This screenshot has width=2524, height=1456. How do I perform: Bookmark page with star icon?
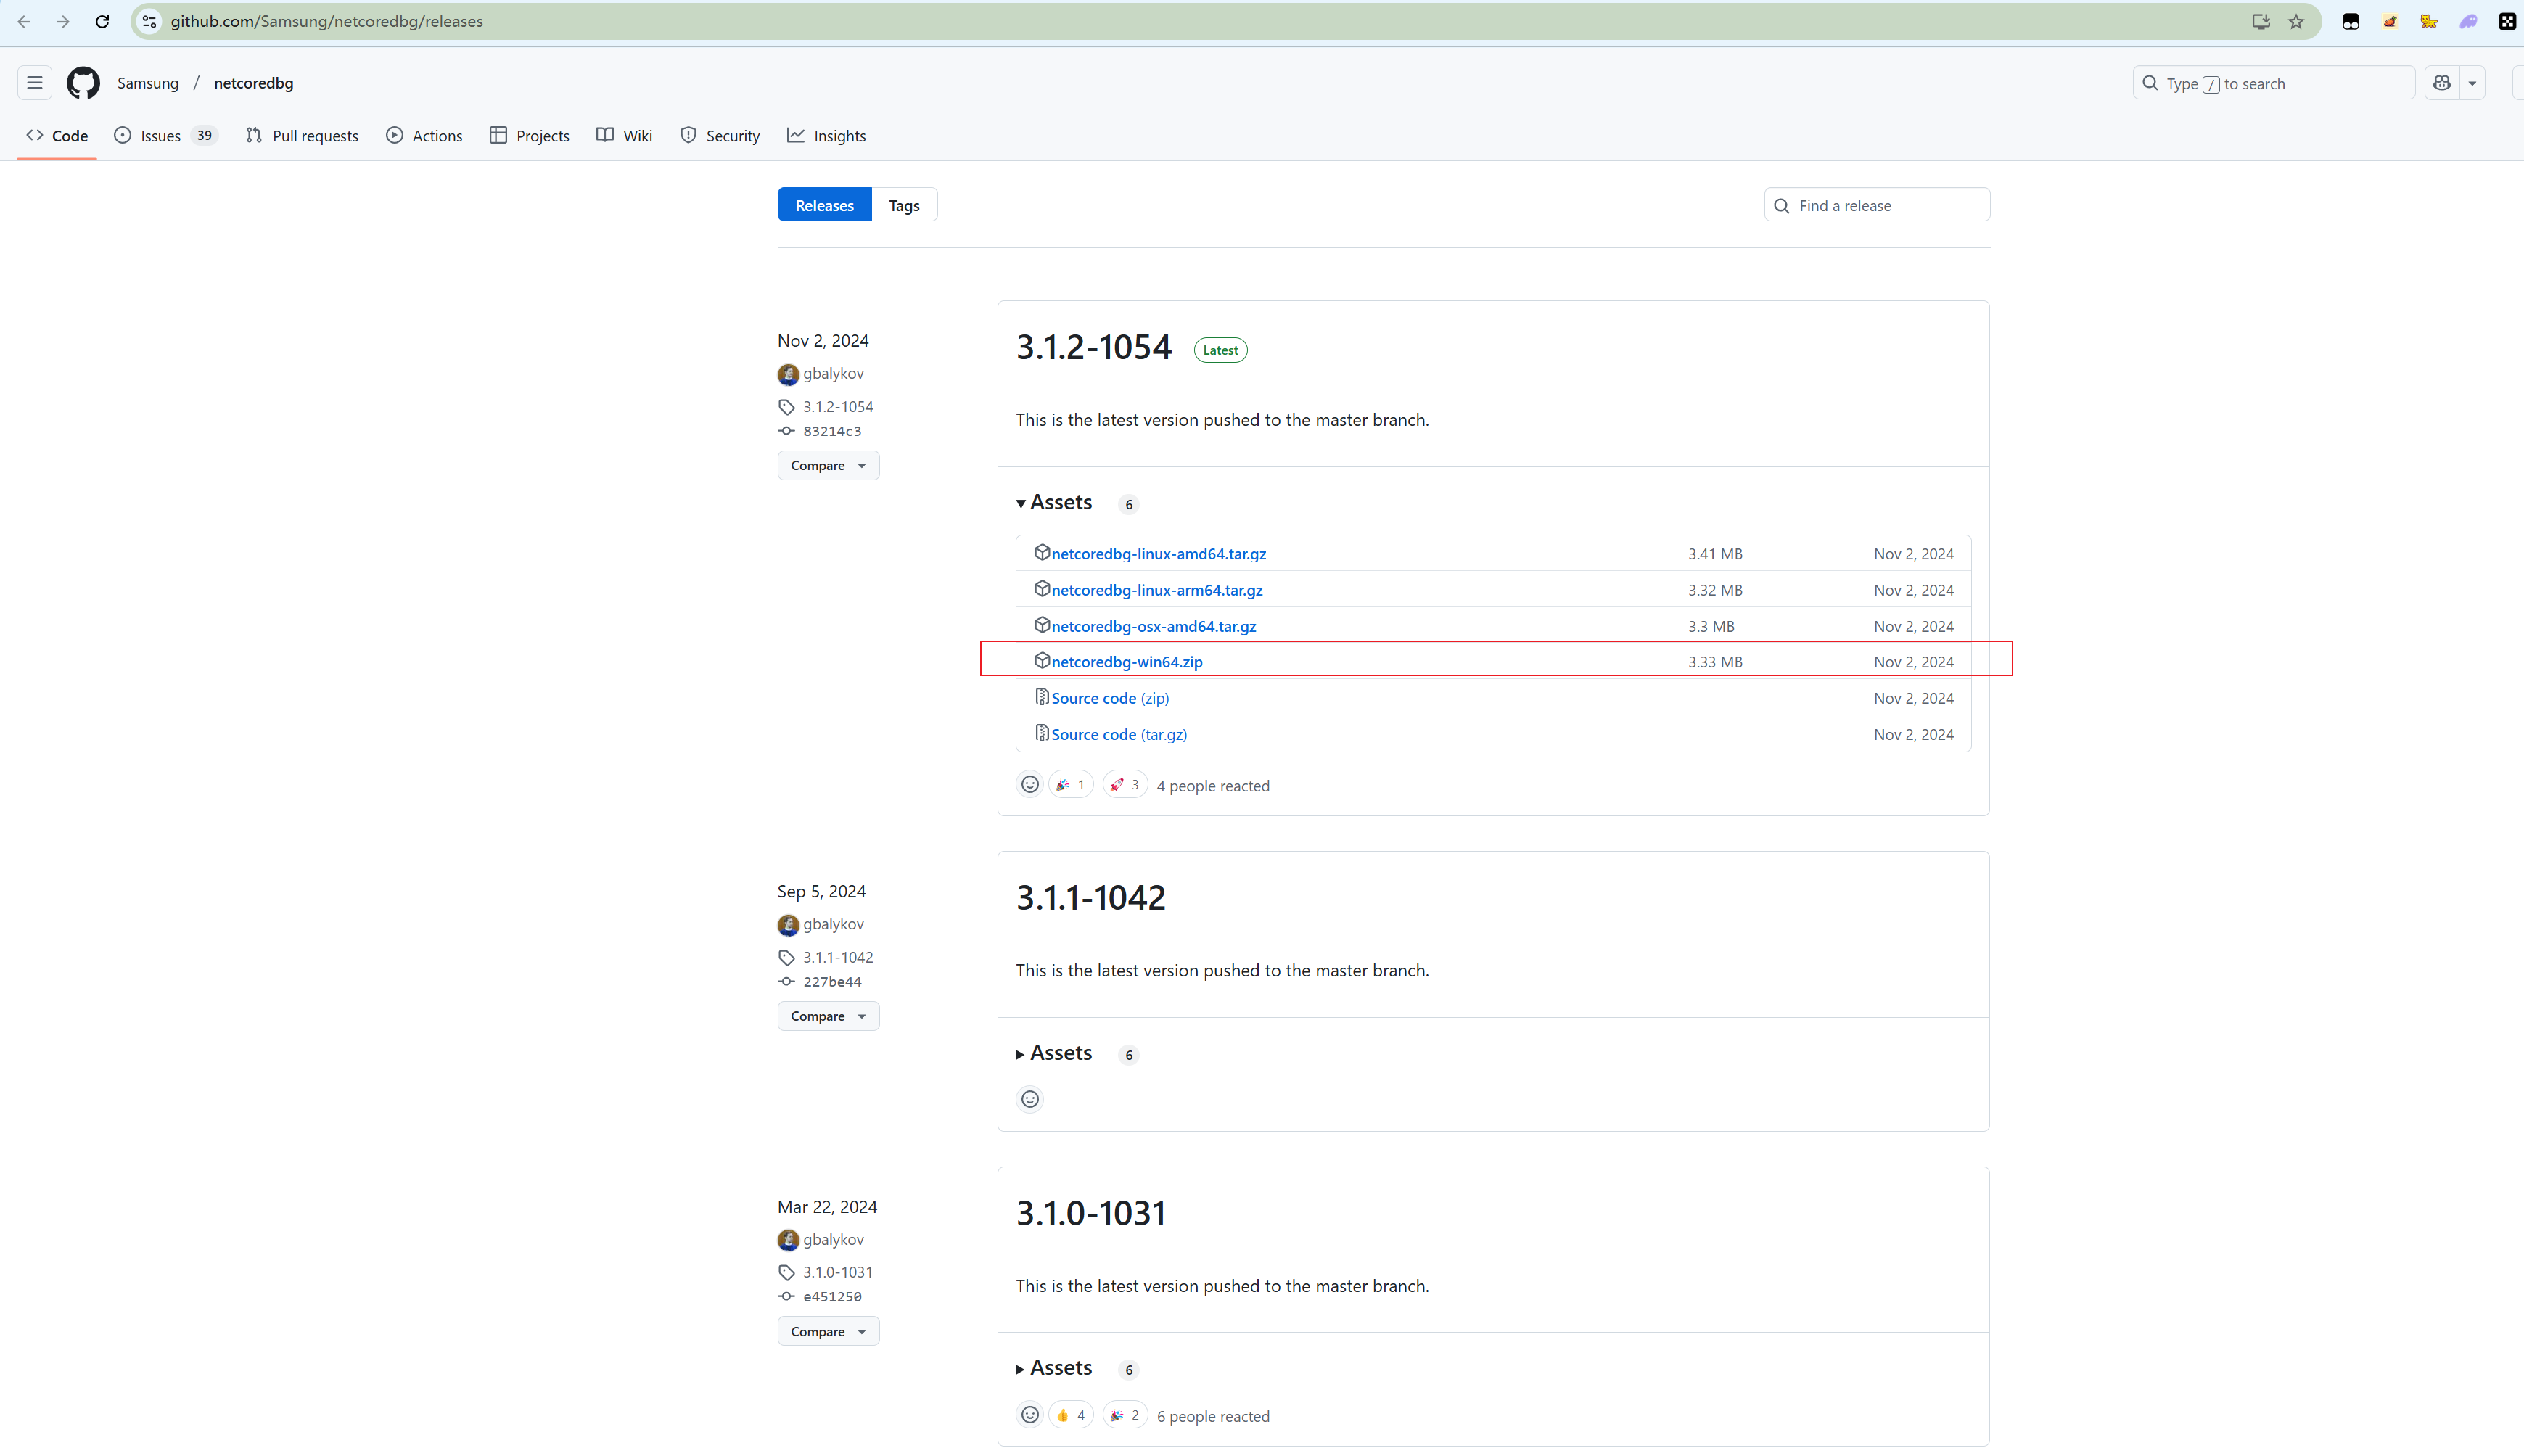pos(2296,21)
